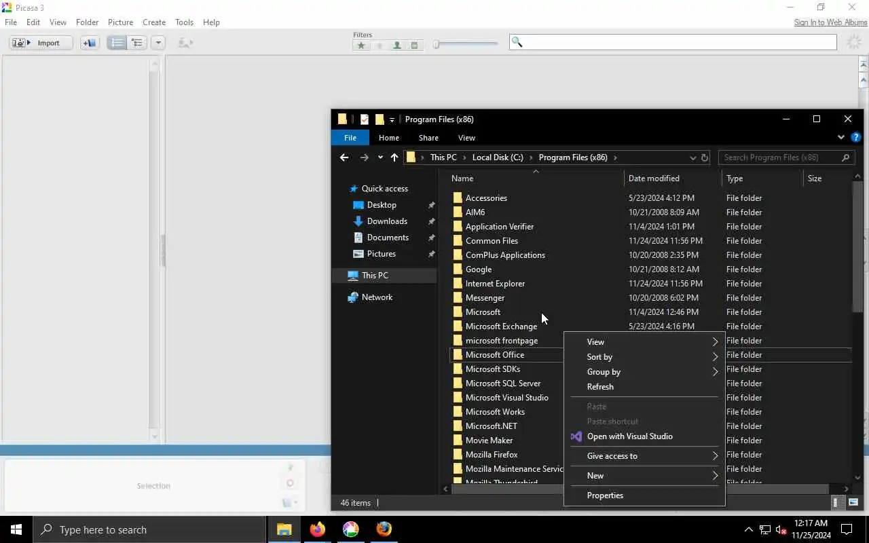Viewport: 869px width, 543px height.
Task: Open the Picasa File menu
Action: point(11,22)
